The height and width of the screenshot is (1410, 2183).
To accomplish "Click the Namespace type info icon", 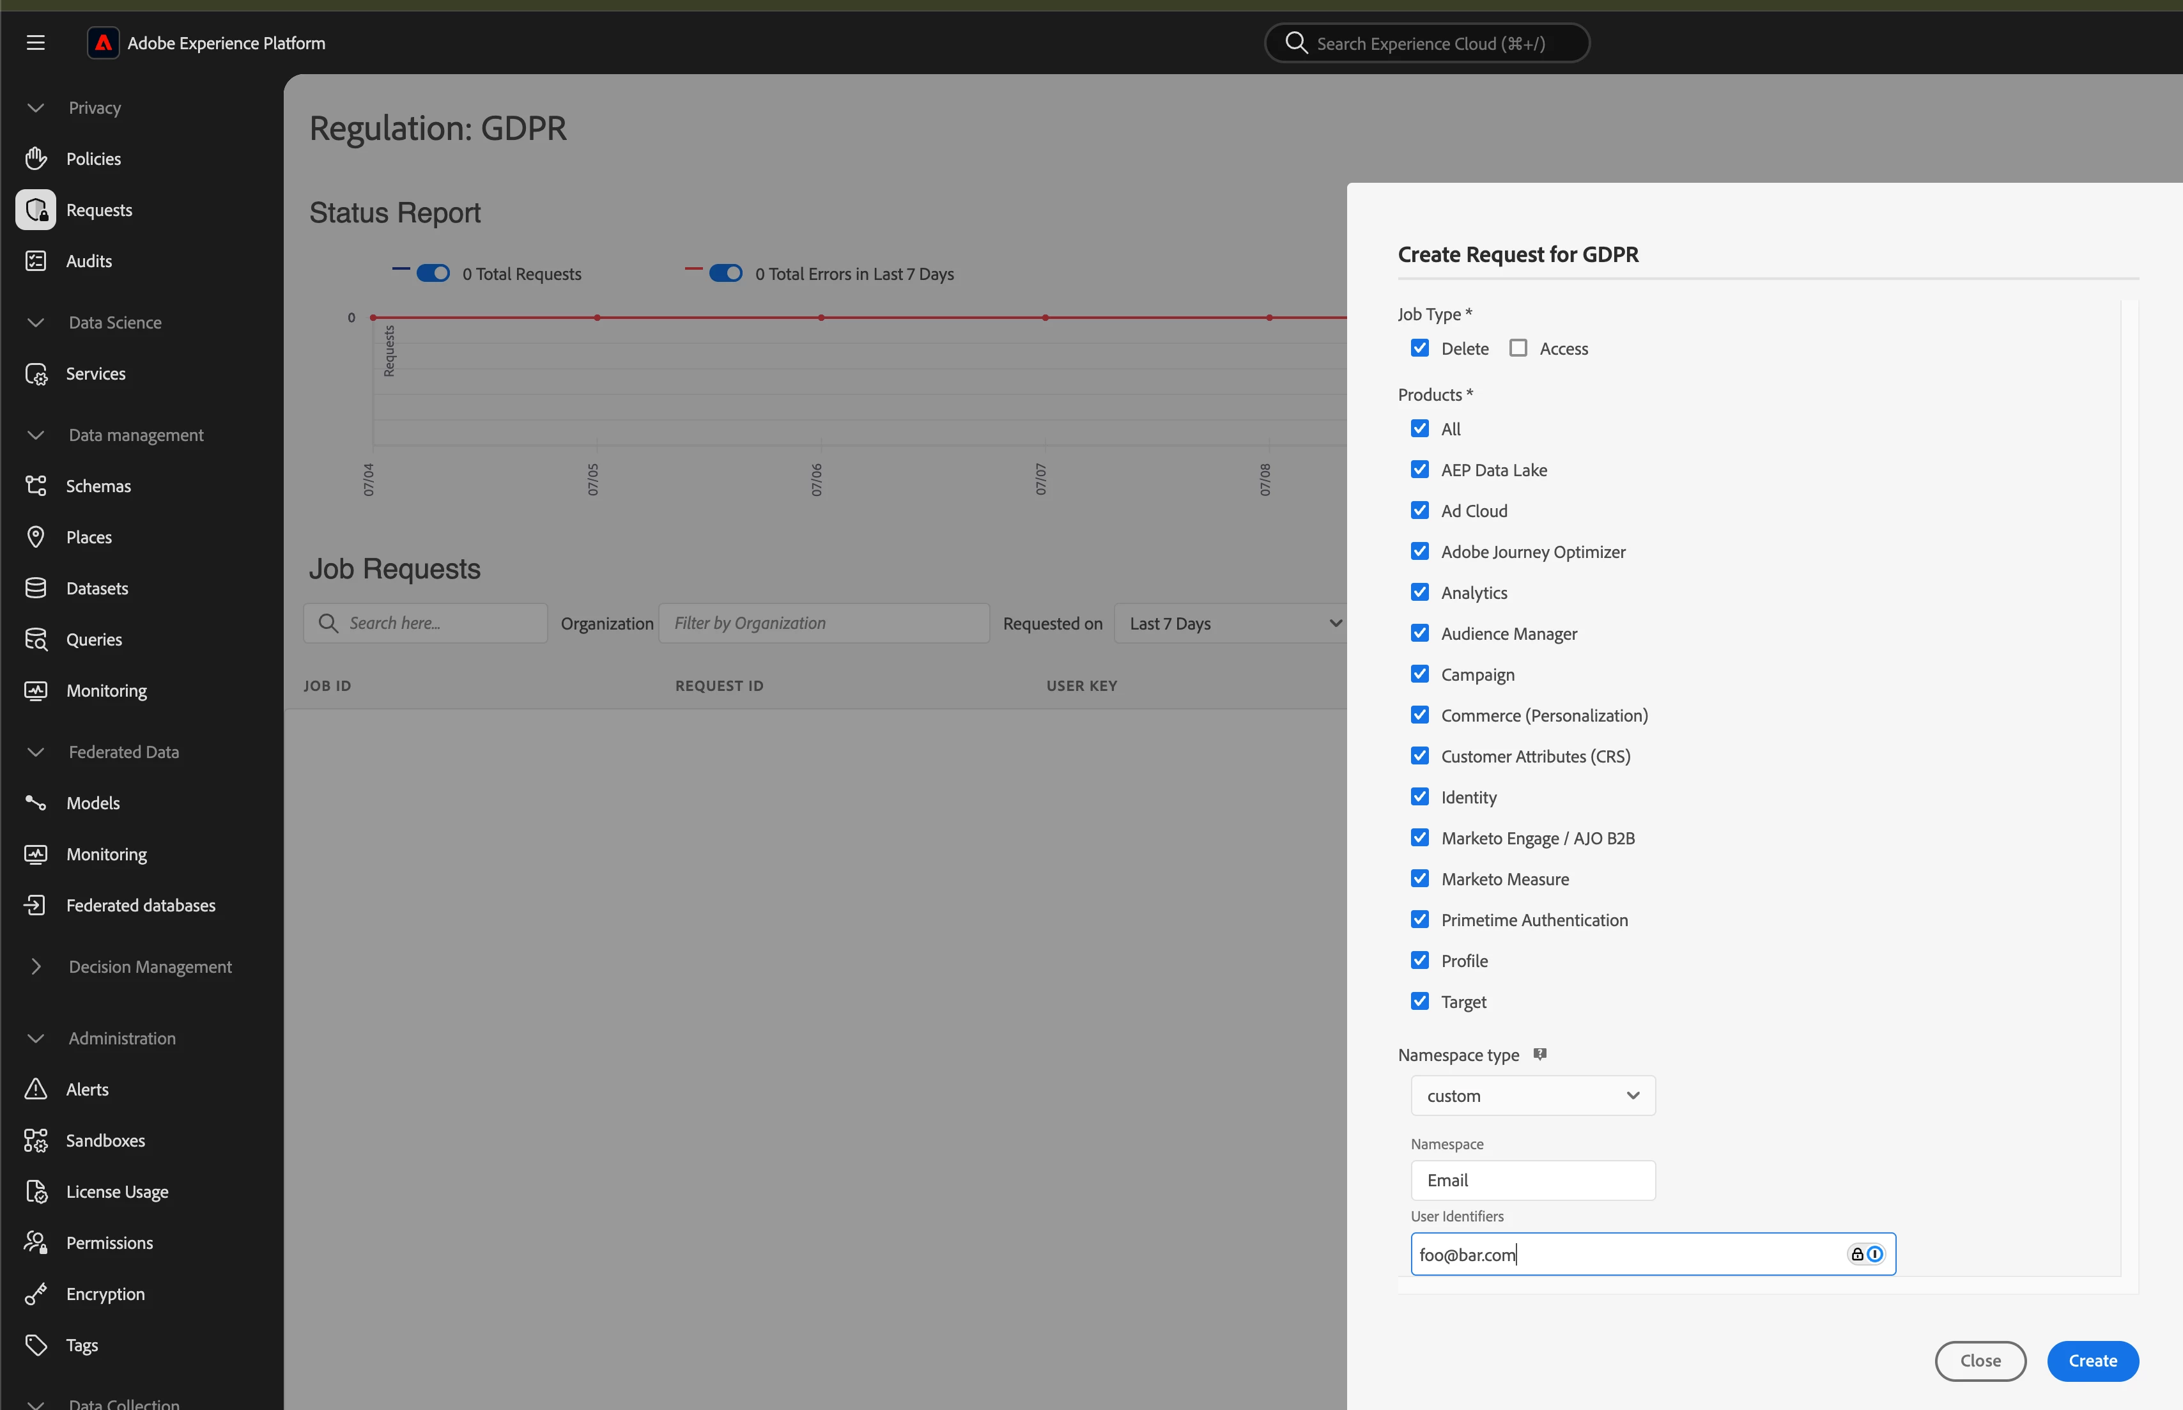I will click(x=1539, y=1054).
